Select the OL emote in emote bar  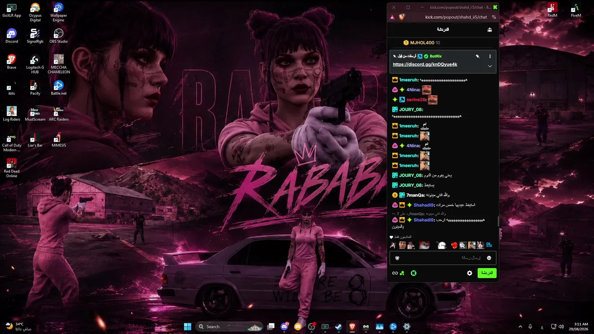click(x=489, y=245)
